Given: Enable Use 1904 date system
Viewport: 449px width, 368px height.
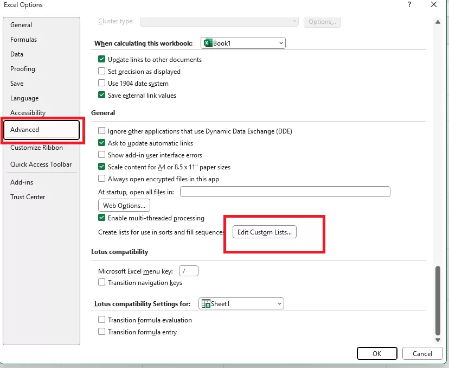Looking at the screenshot, I should 101,83.
